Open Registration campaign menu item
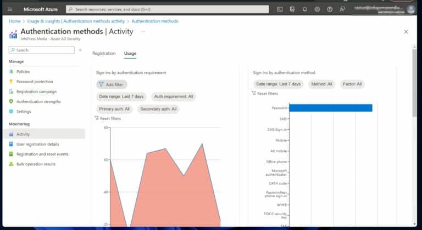Screen dimensions: 422x230 37,91
